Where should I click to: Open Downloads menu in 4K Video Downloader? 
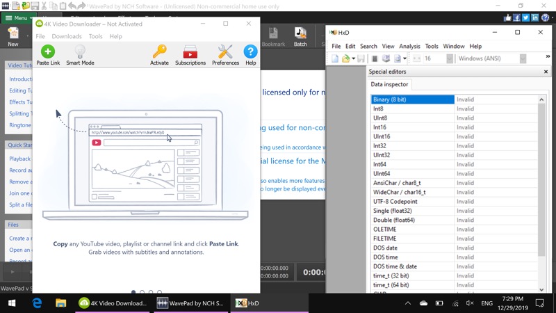(x=67, y=36)
